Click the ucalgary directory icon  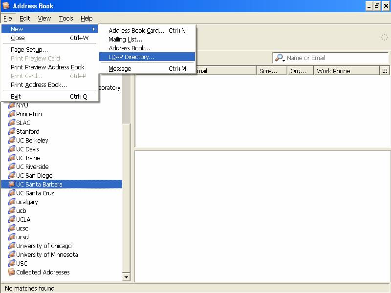click(11, 202)
